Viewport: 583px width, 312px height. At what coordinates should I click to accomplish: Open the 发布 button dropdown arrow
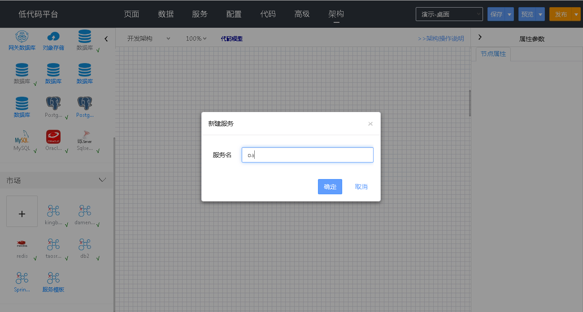pyautogui.click(x=576, y=14)
